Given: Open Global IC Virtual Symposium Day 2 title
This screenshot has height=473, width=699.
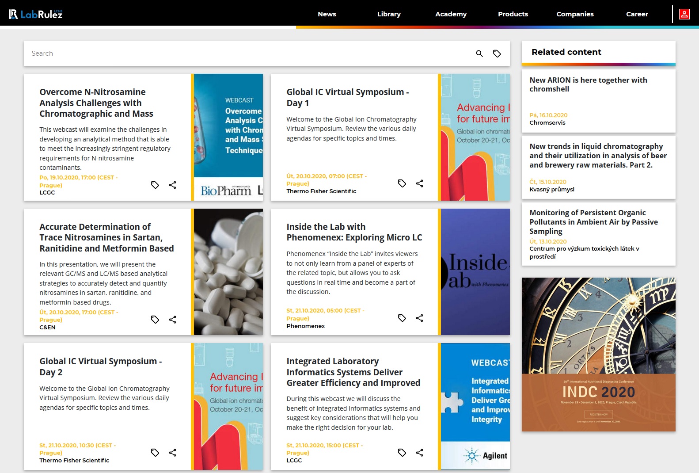Looking at the screenshot, I should [101, 366].
